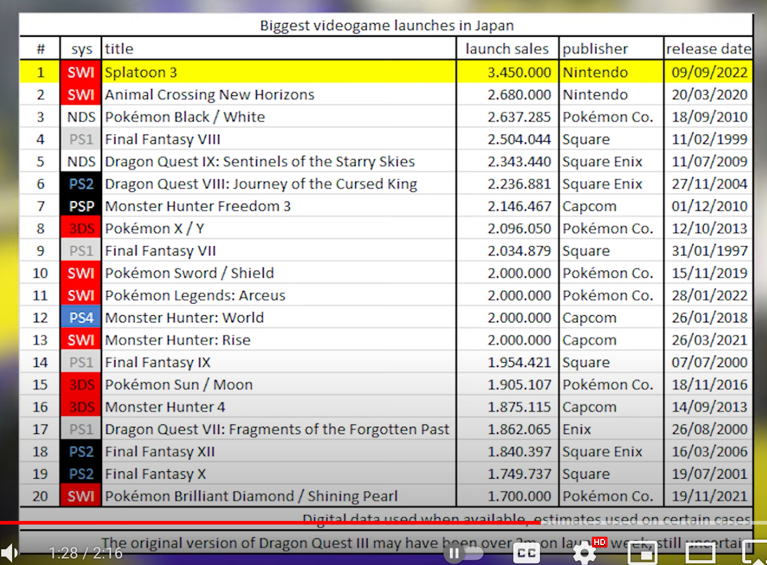The width and height of the screenshot is (767, 565).
Task: Click the release date 20/03/2020
Action: tap(710, 95)
